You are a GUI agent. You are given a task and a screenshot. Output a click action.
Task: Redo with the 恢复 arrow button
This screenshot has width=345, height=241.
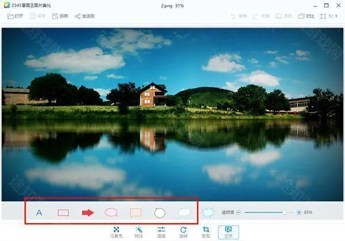tap(261, 16)
